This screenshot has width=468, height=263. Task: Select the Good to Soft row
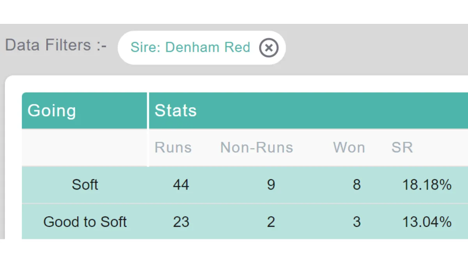pos(245,222)
